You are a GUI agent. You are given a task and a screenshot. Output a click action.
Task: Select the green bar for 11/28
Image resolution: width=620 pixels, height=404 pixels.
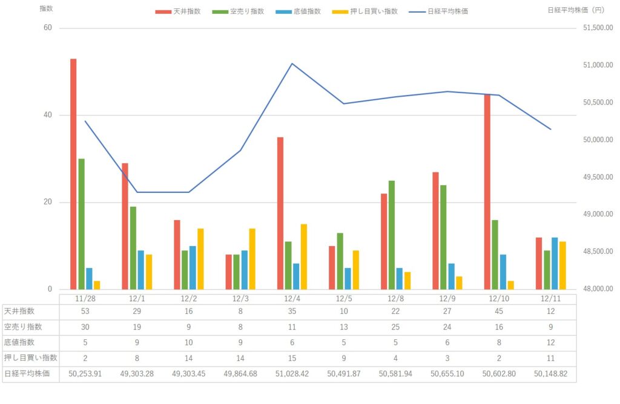[81, 224]
